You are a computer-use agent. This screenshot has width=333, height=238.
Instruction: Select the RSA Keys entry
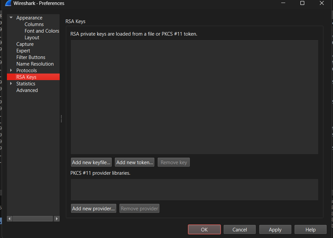click(33, 77)
